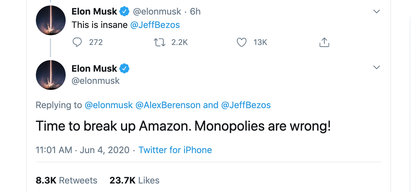The image size is (411, 192).
Task: Click the reply icon on Musk's first tweet
Action: (x=77, y=42)
